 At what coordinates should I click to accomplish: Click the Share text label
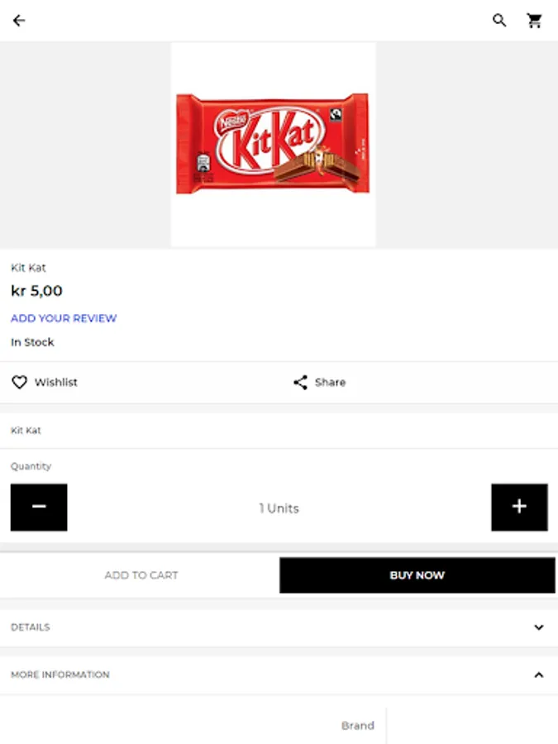pyautogui.click(x=330, y=382)
